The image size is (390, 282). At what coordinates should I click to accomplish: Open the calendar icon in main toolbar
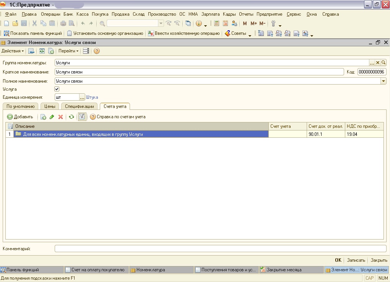click(x=226, y=24)
